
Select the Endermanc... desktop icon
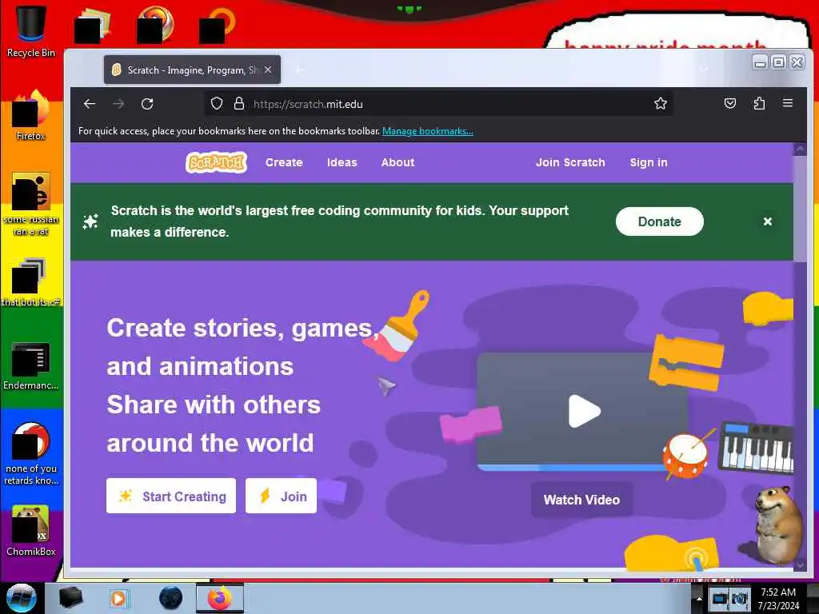pyautogui.click(x=31, y=366)
